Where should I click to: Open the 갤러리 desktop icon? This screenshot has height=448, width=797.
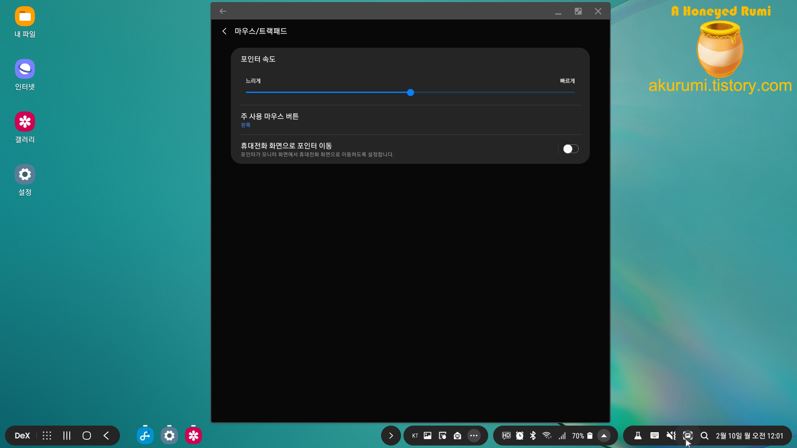click(x=25, y=122)
